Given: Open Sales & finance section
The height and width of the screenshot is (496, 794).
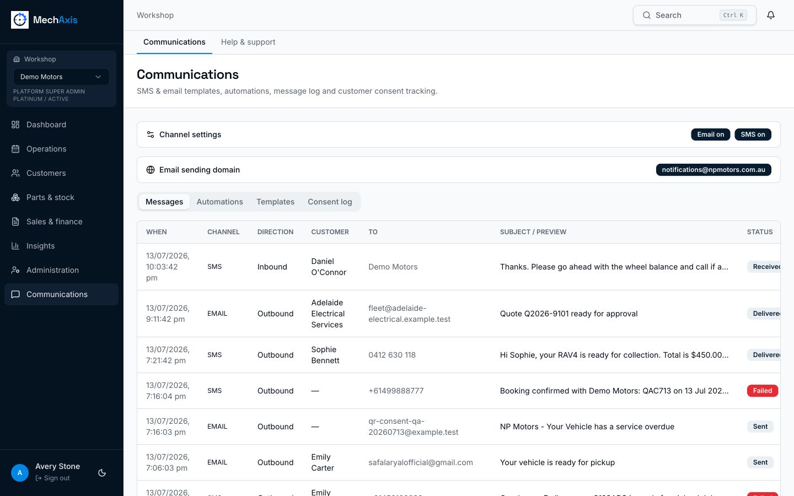Looking at the screenshot, I should pyautogui.click(x=61, y=222).
